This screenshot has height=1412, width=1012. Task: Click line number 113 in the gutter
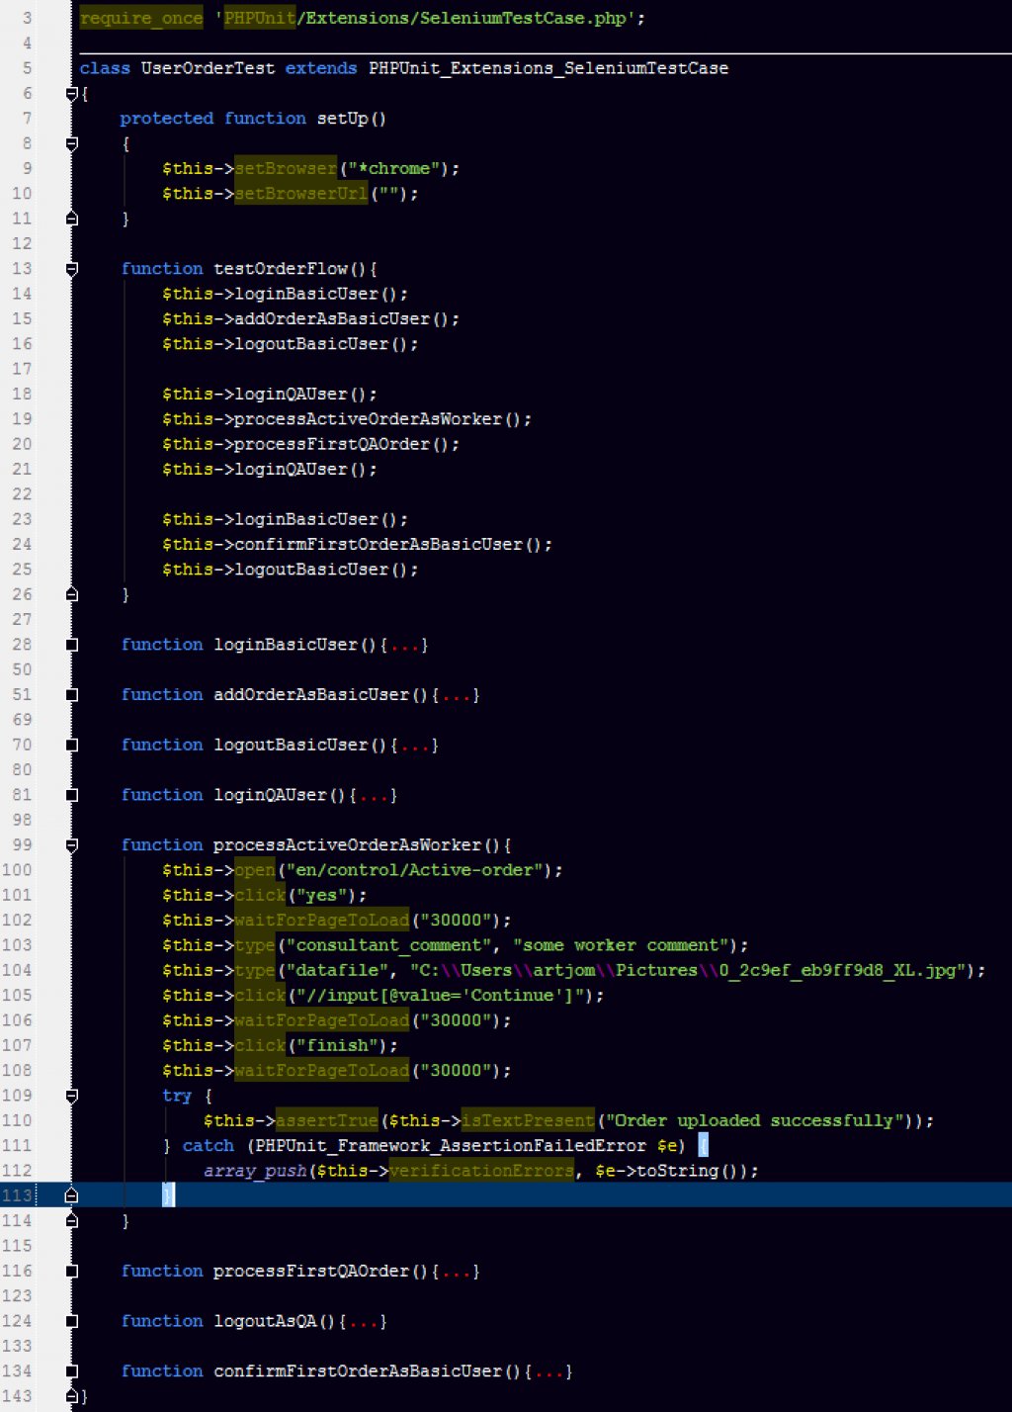(17, 1195)
